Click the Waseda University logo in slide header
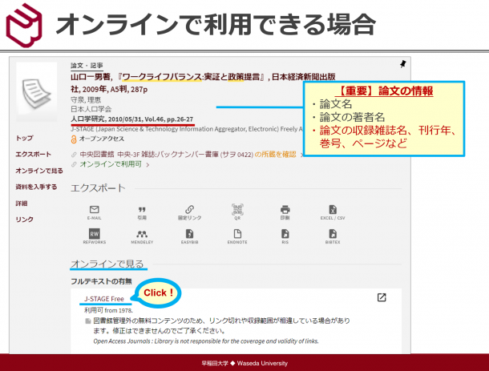Viewport: 489px width, 371px height. pyautogui.click(x=24, y=25)
